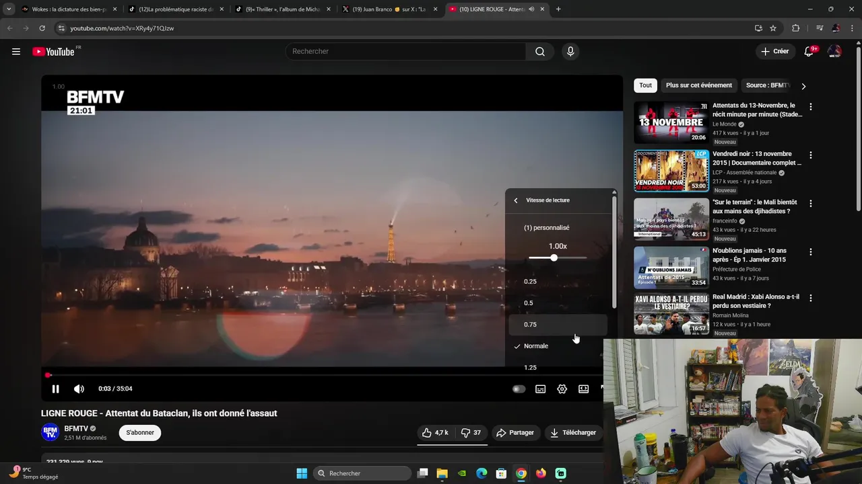Select Normale playback speed

(x=558, y=346)
